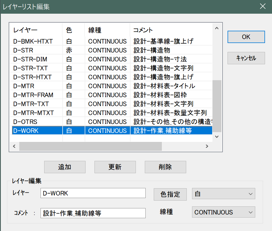
Task: Open the color dropdown showing 白
Action: pyautogui.click(x=223, y=194)
